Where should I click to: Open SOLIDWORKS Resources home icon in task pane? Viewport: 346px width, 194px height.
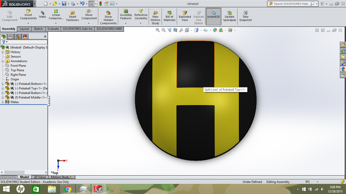click(343, 45)
